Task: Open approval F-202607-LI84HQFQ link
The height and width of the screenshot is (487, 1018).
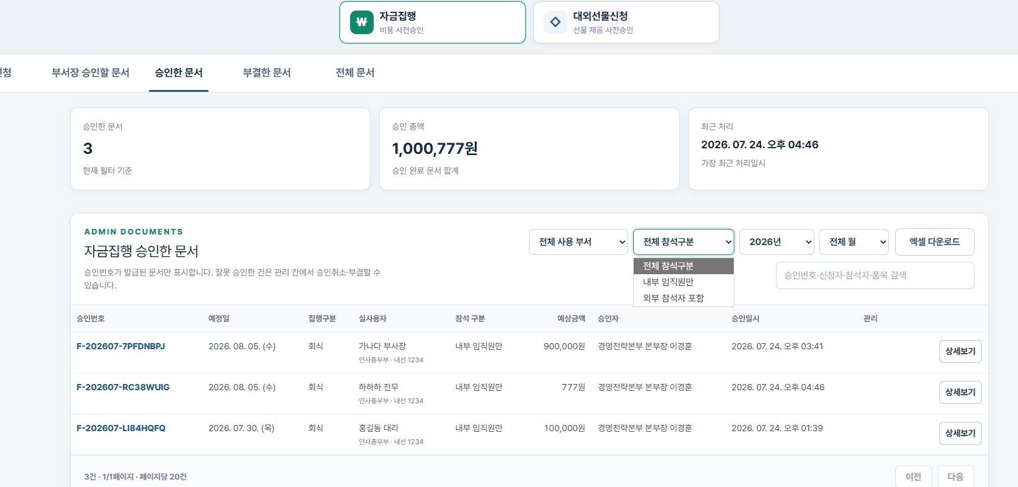Action: 121,428
